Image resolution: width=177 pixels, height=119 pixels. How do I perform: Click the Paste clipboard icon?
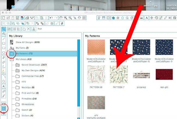(x=42, y=18)
